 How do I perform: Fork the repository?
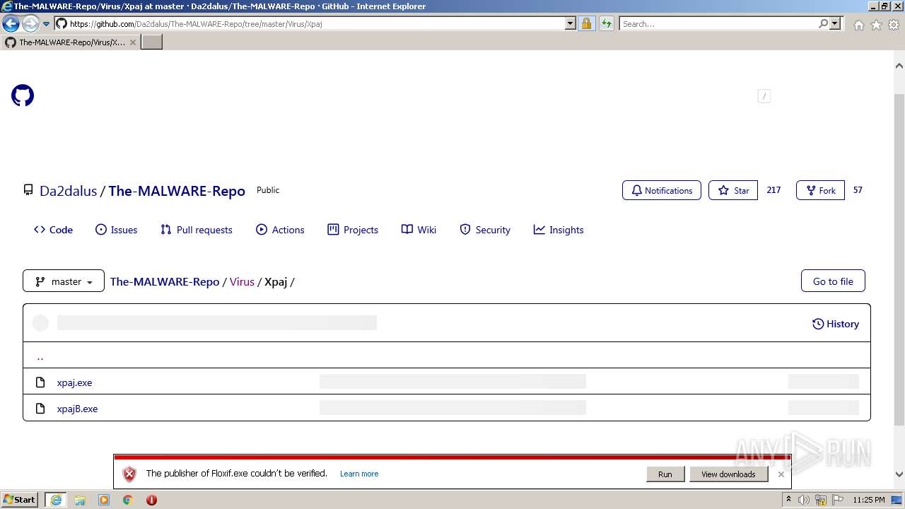pos(820,190)
